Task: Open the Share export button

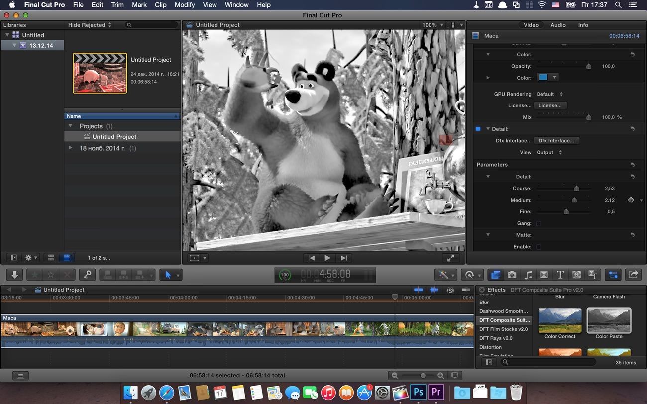Action: (x=633, y=274)
